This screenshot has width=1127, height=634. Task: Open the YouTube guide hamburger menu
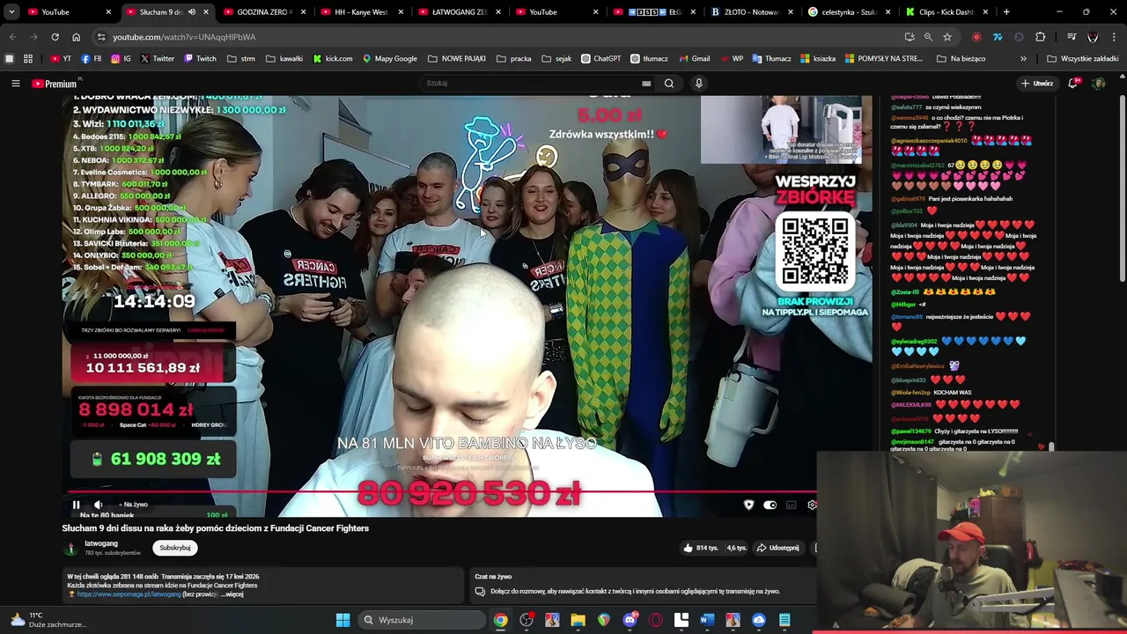[x=15, y=84]
